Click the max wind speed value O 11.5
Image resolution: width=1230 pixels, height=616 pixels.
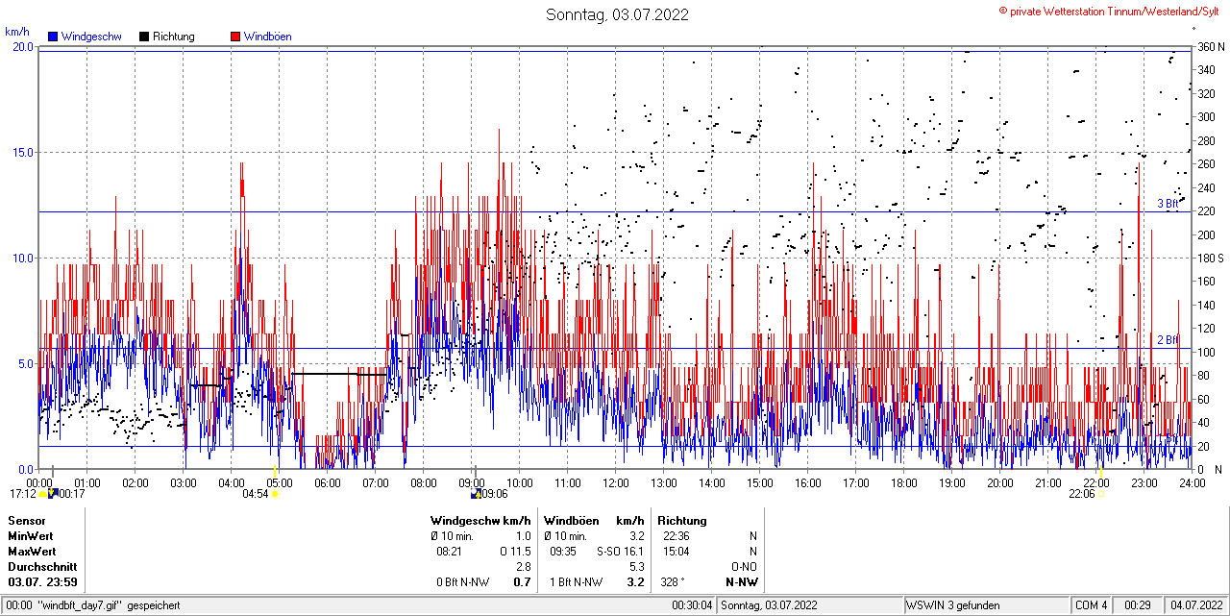coord(516,551)
